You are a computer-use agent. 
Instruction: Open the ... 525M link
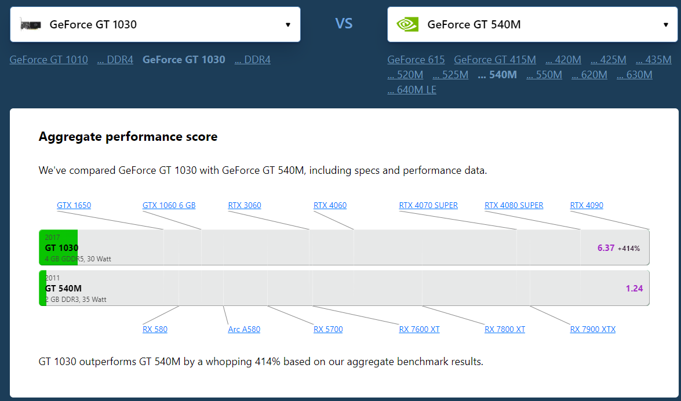point(450,75)
